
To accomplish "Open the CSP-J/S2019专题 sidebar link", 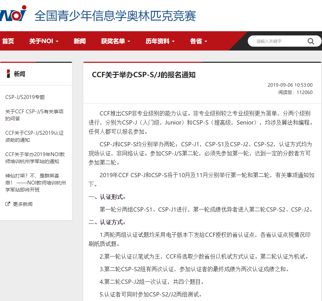I will [25, 97].
